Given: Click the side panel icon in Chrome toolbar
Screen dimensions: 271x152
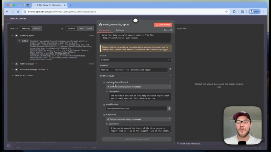Looking at the screenshot, I should (242, 11).
